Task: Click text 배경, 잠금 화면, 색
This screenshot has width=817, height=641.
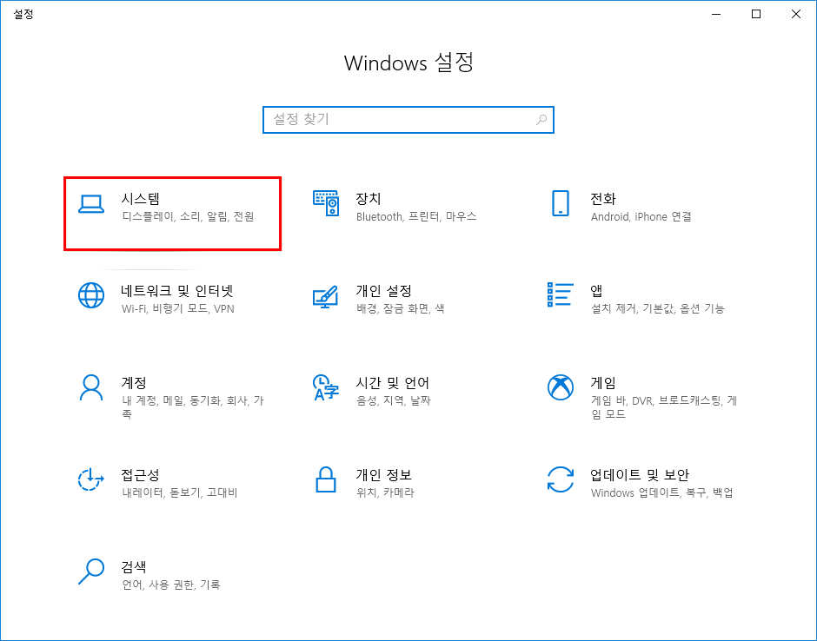Action: click(400, 309)
